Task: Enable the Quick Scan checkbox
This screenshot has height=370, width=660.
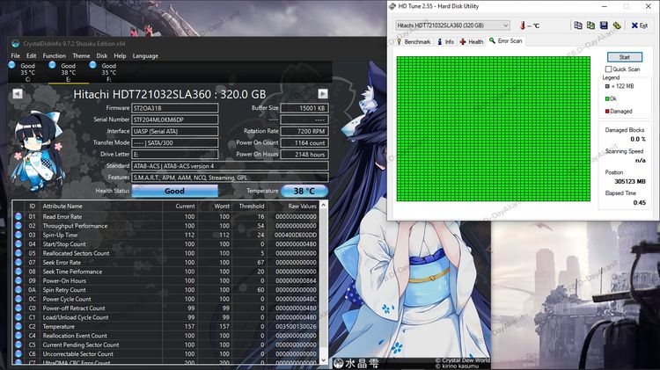Action: [608, 69]
